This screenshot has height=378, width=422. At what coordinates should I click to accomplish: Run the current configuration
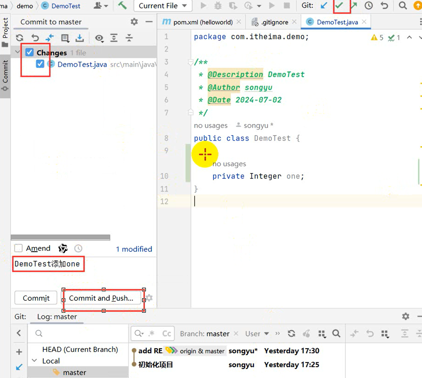click(x=203, y=6)
